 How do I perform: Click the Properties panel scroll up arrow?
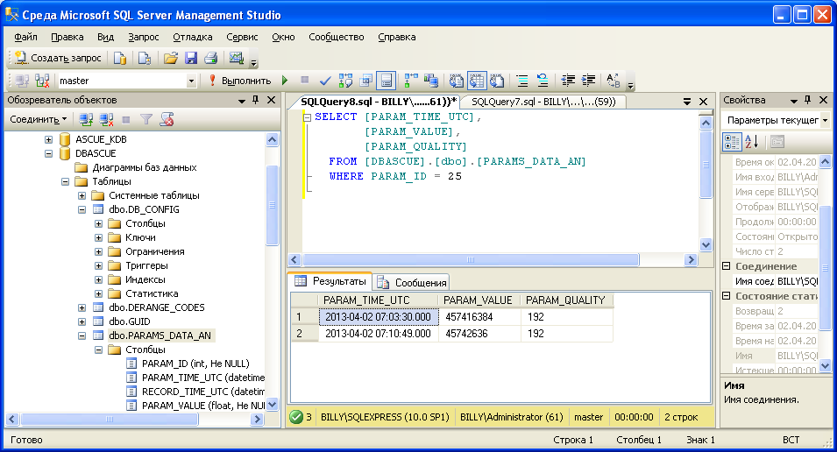(825, 161)
